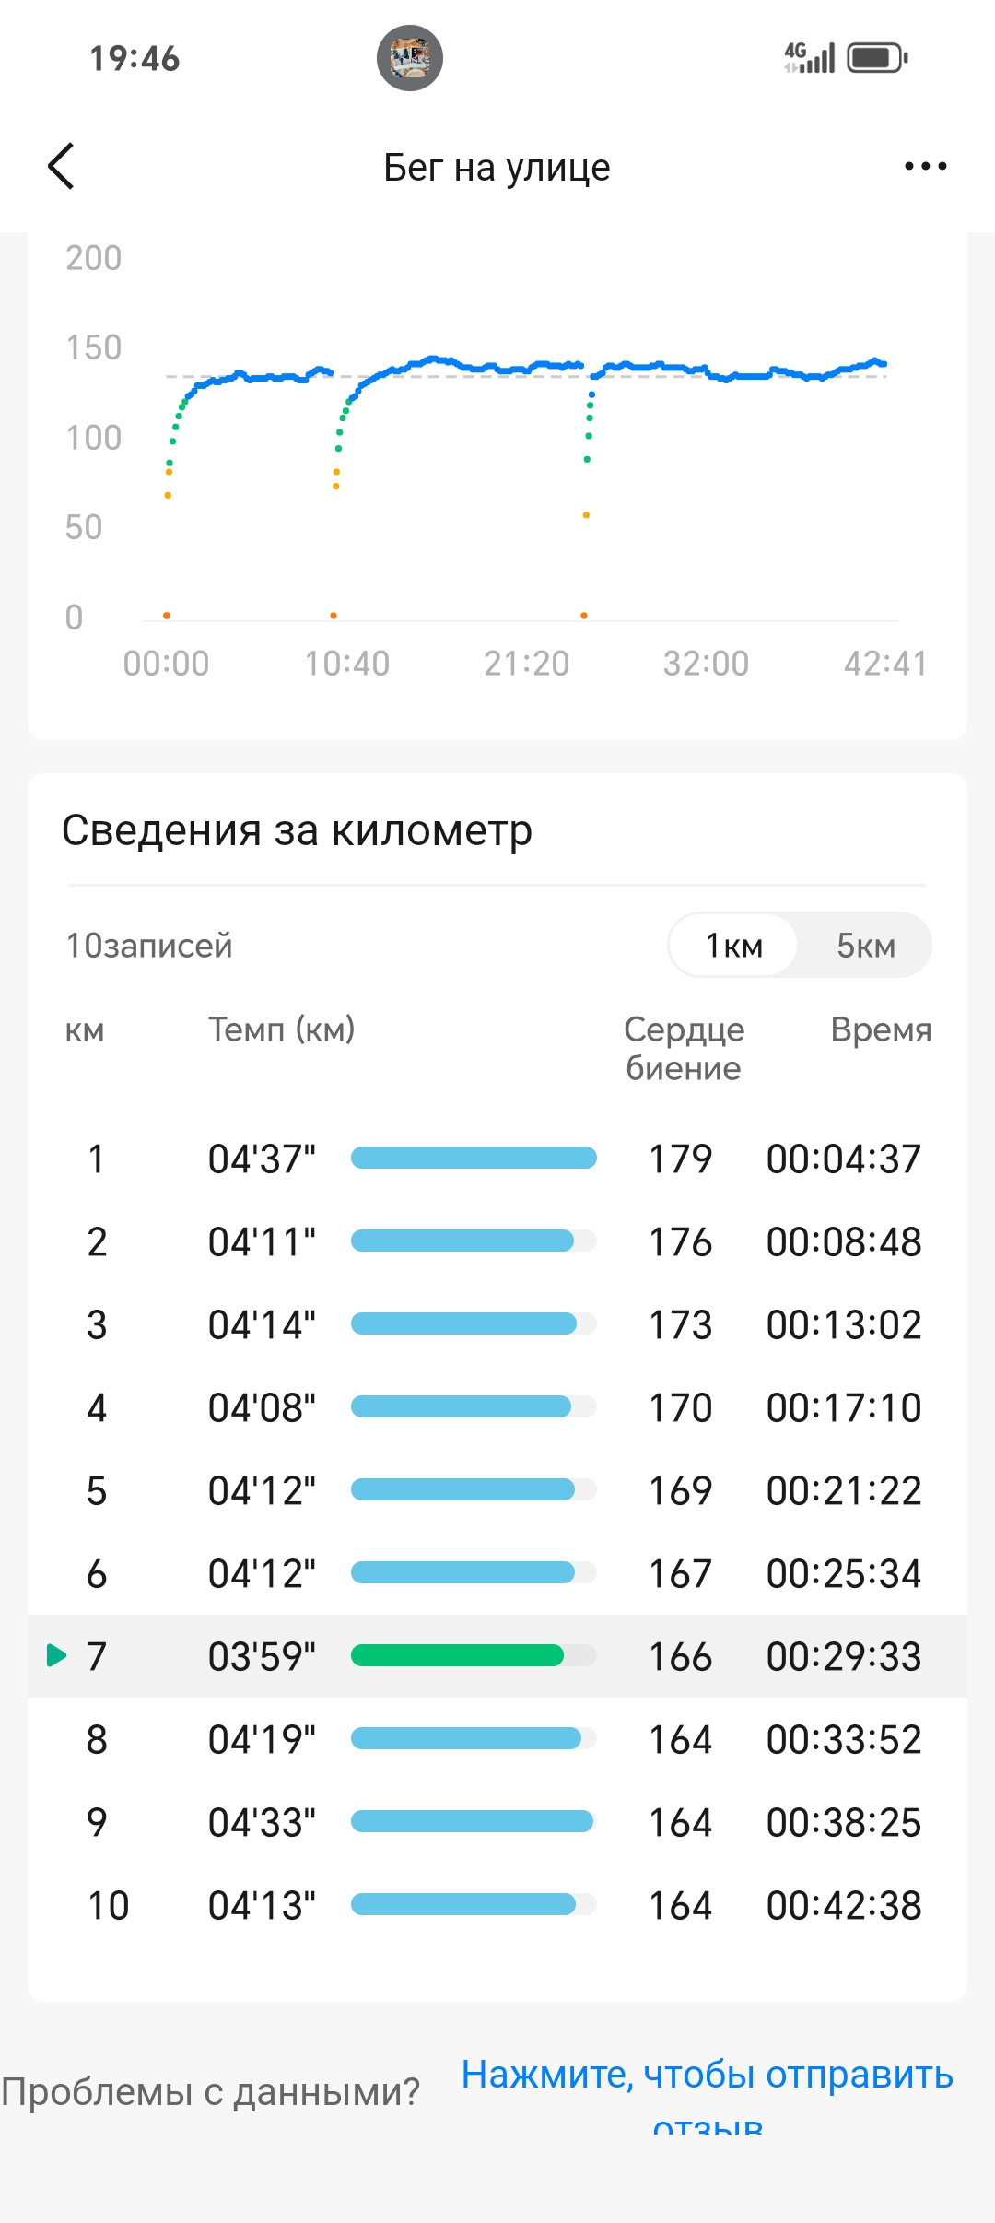Viewport: 995px width, 2223px height.
Task: Select the kilometer 4 row with pace 04'08"
Action: (497, 1407)
